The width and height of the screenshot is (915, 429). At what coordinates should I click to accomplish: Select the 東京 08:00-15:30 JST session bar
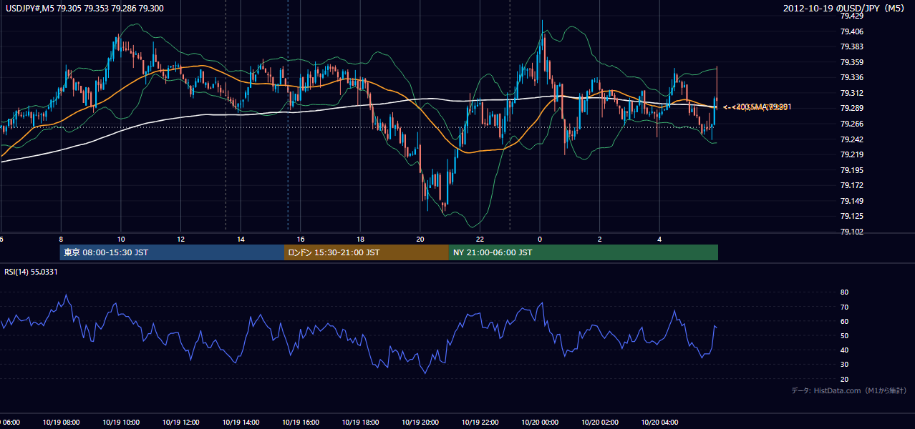[172, 252]
